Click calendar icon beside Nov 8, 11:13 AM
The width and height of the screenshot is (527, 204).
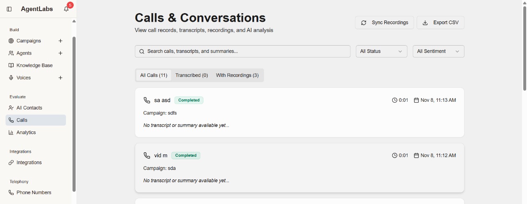416,100
